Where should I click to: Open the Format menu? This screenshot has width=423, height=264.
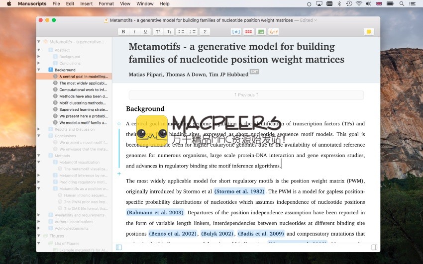(x=106, y=3)
